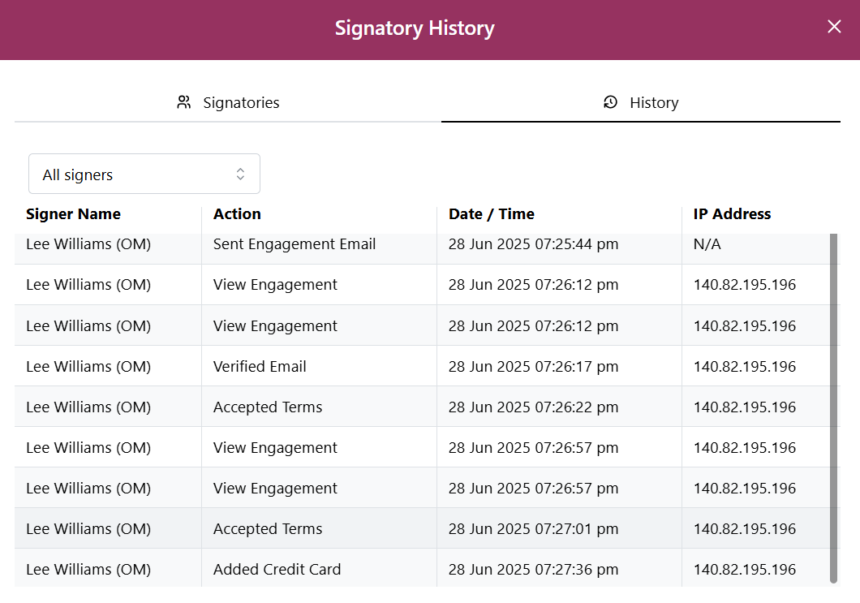Click the Signer Name column header

point(73,214)
